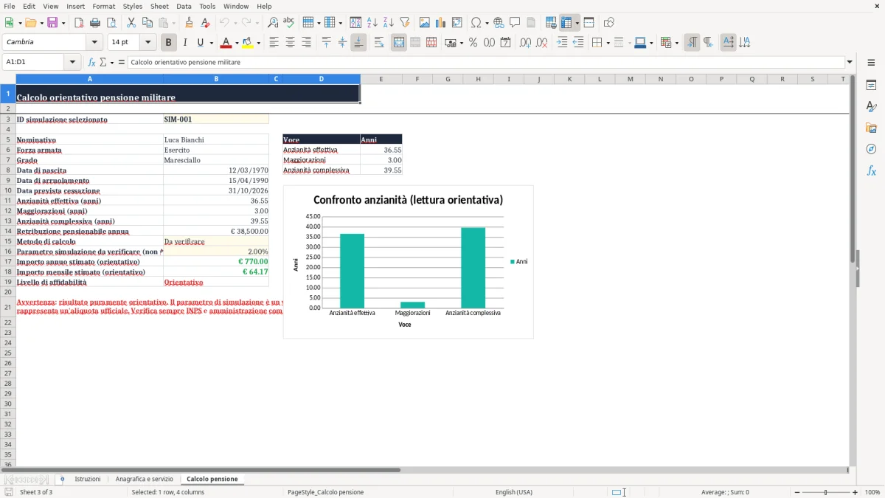885x498 pixels.
Task: Run the spelling check
Action: pos(289,23)
